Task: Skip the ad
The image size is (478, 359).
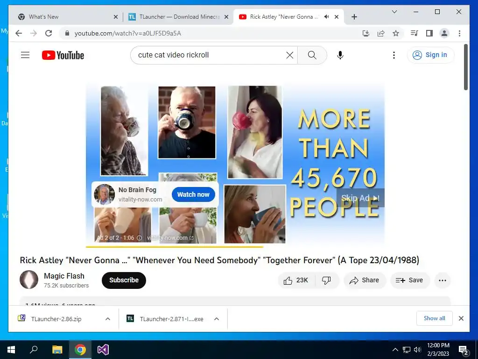Action: pyautogui.click(x=360, y=198)
